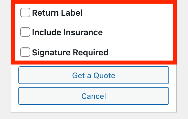
Task: Select the middle checkbox for insurance
Action: coord(25,32)
